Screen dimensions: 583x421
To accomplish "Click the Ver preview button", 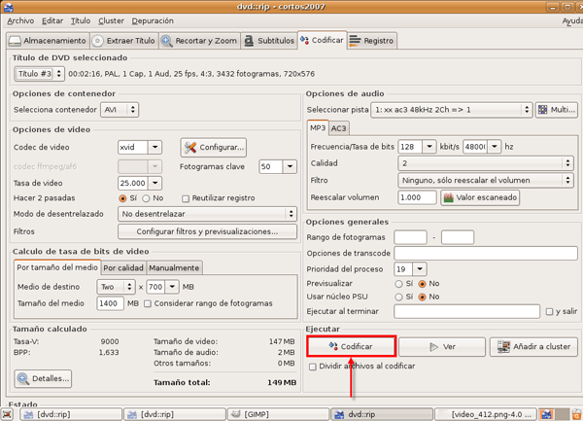I will (x=441, y=346).
